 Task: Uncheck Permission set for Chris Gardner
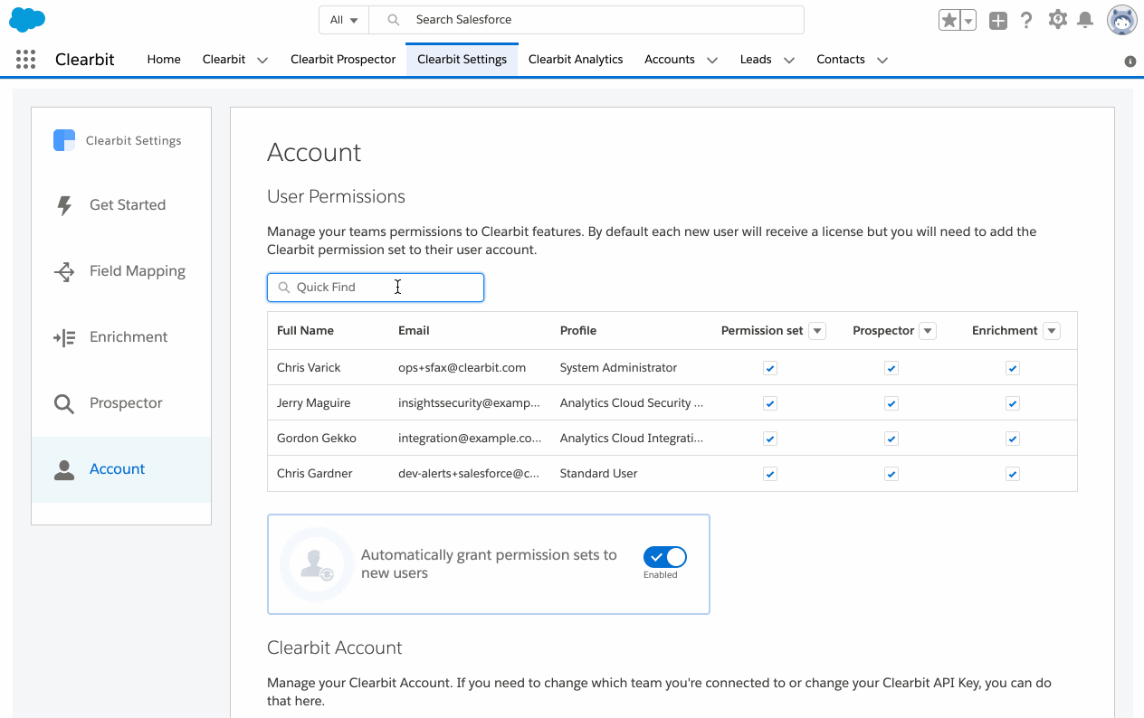coord(770,474)
